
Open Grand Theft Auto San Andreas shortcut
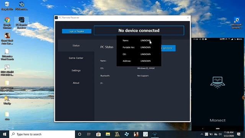[x=7, y=38]
